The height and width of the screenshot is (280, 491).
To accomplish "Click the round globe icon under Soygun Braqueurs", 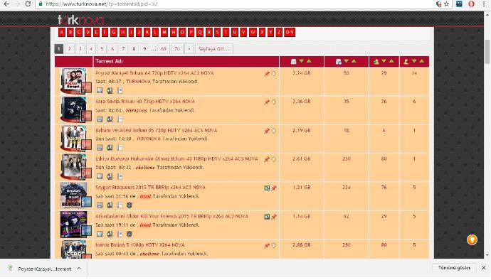I will tap(130, 205).
